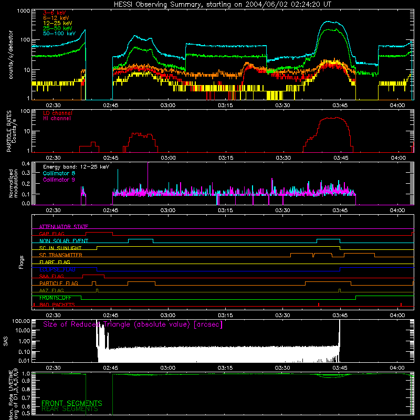Click the 1000 label on the count-rate axis
The height and width of the screenshot is (420, 420).
point(24,11)
